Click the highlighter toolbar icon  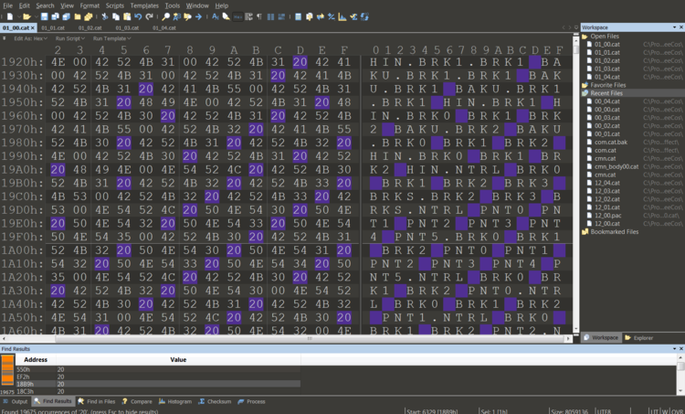click(227, 16)
